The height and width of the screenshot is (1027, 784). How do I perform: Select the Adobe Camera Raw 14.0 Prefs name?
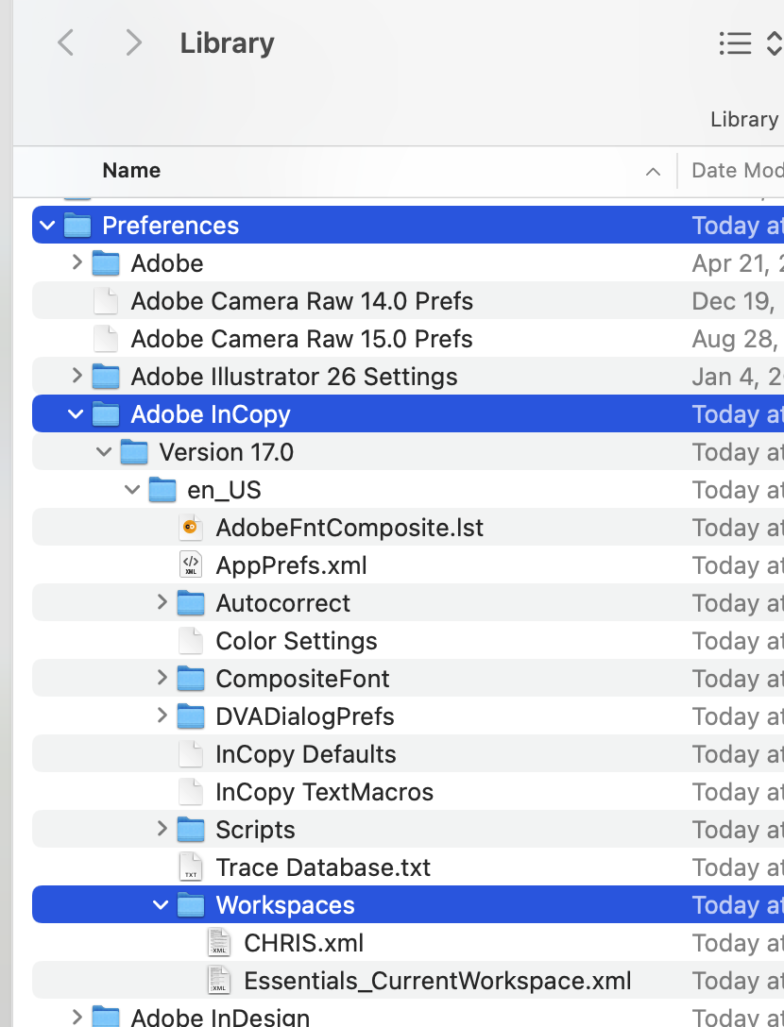pyautogui.click(x=301, y=301)
